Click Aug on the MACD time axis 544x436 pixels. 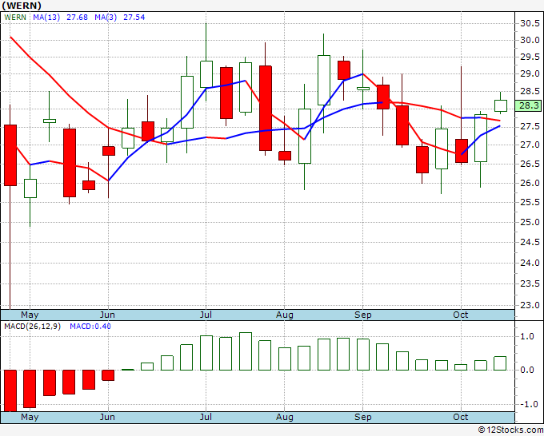click(285, 418)
